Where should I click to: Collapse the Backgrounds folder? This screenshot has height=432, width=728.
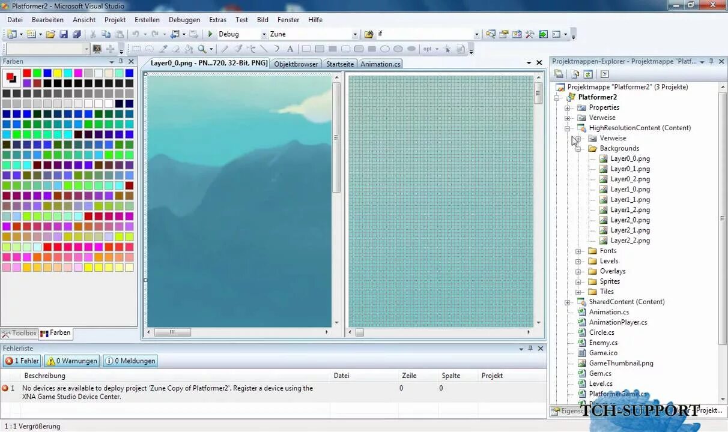578,148
